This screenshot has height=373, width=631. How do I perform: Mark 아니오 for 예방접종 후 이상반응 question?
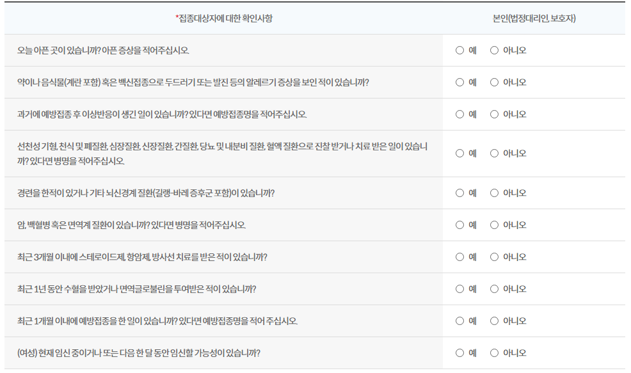[494, 115]
